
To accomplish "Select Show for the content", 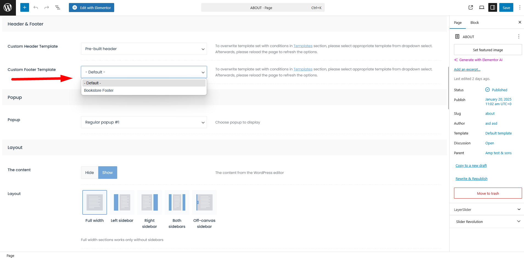I will (x=108, y=173).
